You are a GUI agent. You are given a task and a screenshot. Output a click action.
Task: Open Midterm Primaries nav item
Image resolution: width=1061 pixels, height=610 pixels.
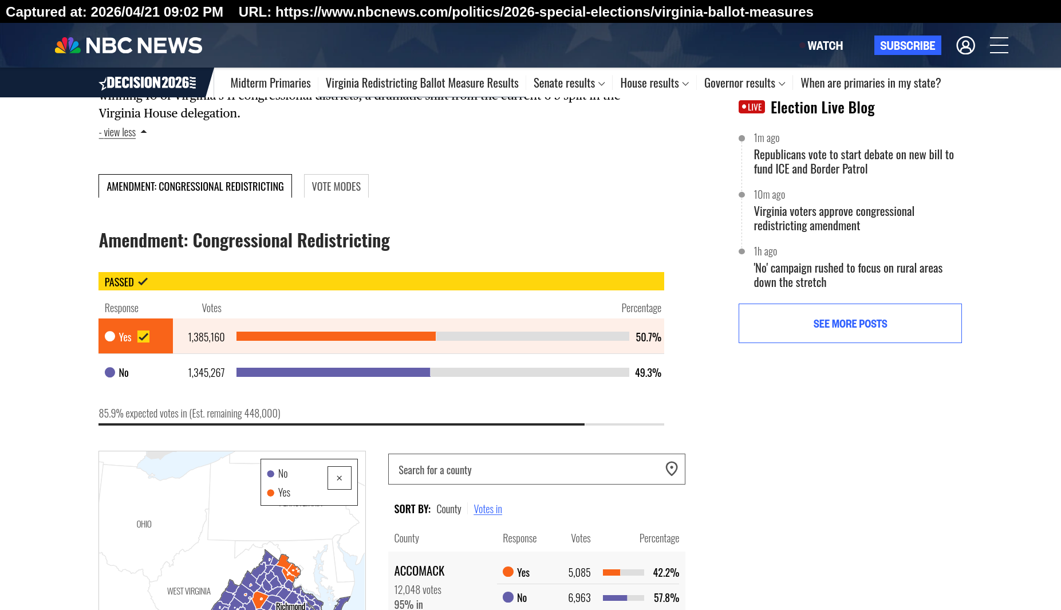(x=270, y=84)
